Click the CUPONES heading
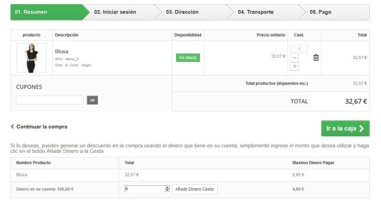381x216 pixels. (x=29, y=87)
